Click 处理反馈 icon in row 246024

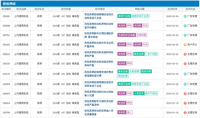tap(185, 103)
